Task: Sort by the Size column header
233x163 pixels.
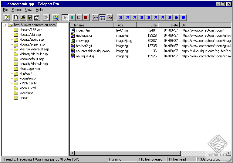Action: [147, 25]
